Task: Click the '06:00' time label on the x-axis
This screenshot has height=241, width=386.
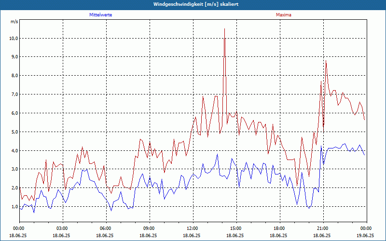Action: point(106,228)
